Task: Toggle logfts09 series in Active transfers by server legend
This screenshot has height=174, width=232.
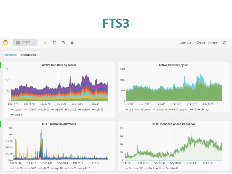Action: point(98,110)
